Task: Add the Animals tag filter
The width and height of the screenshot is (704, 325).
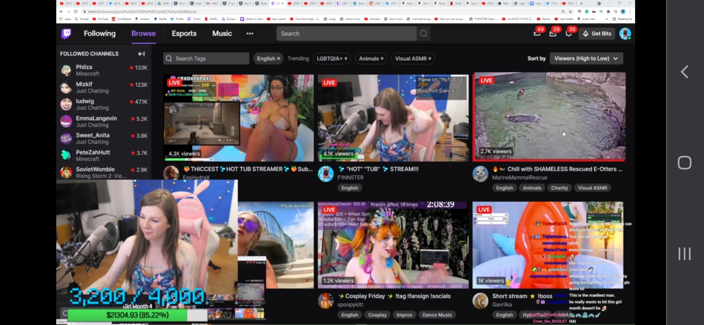Action: [x=371, y=58]
